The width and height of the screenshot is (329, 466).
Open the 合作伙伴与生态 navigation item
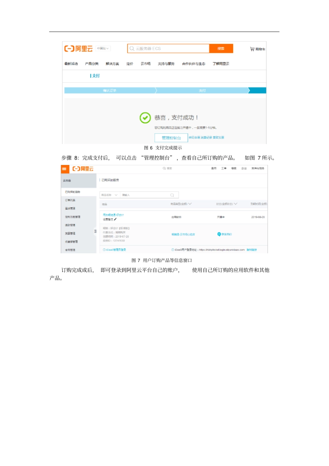[194, 64]
